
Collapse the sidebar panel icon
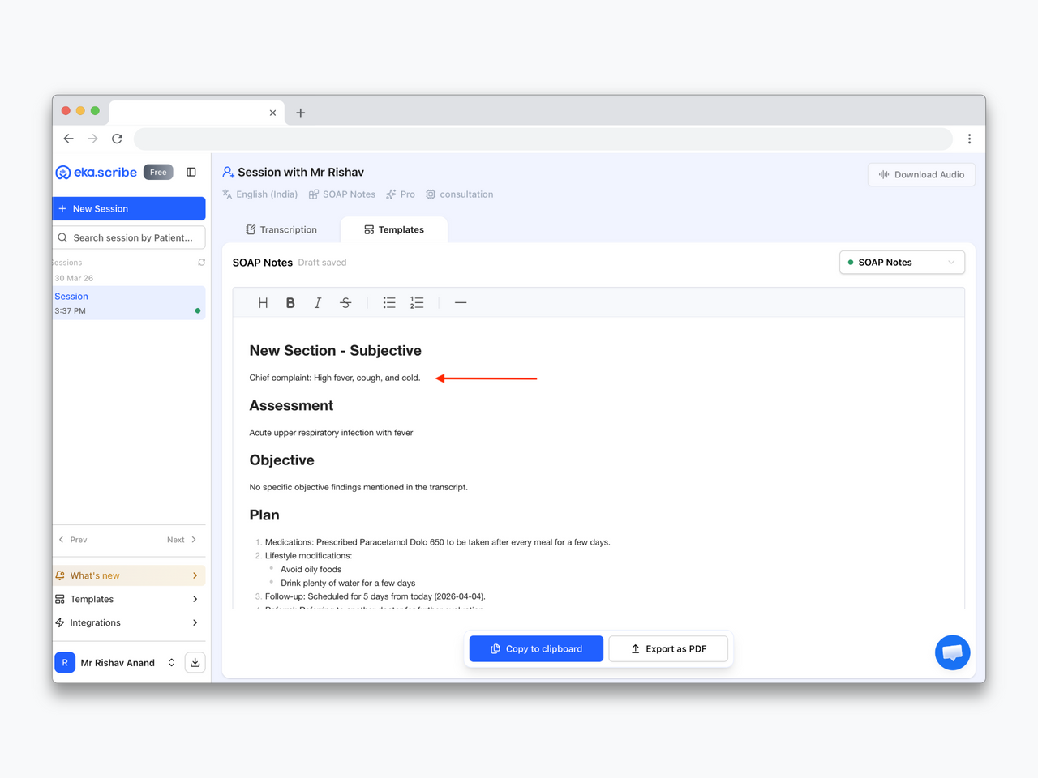(191, 172)
